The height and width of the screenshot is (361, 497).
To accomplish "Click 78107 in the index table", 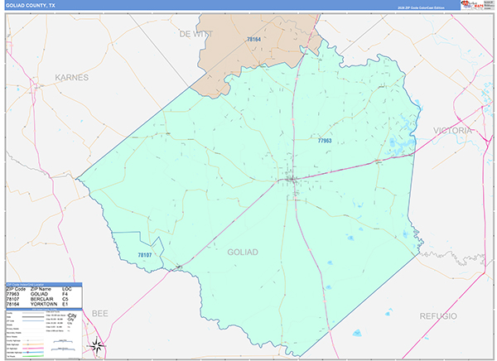I will pos(12,299).
